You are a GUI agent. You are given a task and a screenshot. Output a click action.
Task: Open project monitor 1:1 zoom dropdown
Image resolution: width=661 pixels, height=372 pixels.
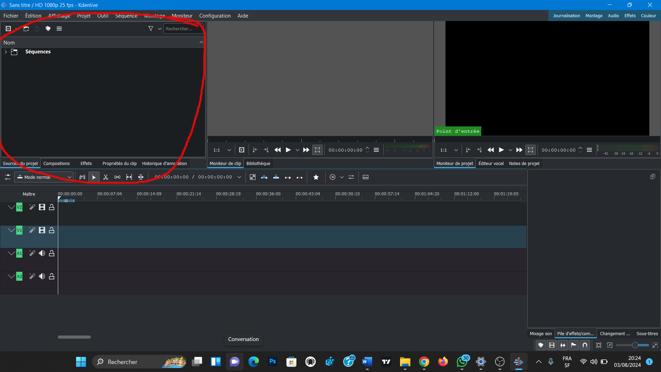pyautogui.click(x=449, y=150)
